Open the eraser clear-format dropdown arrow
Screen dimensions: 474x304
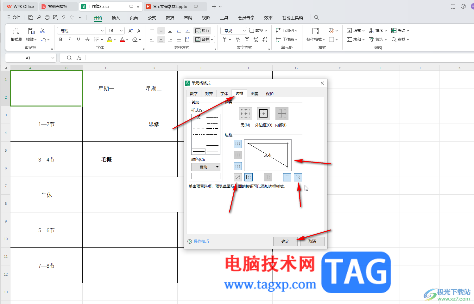(140, 40)
